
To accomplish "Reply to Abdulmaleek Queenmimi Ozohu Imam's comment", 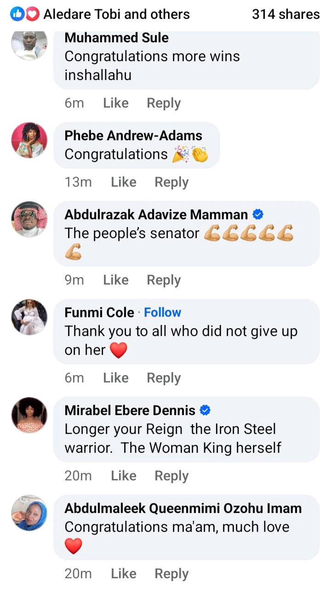I will [x=171, y=574].
